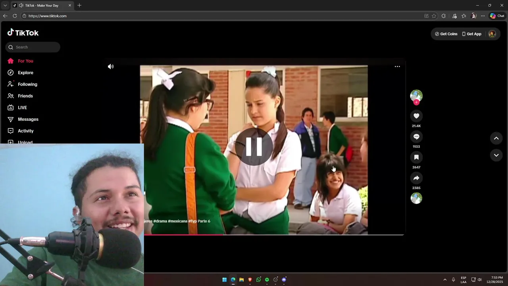Open the browser profile avatar
508x286 pixels.
click(473, 16)
